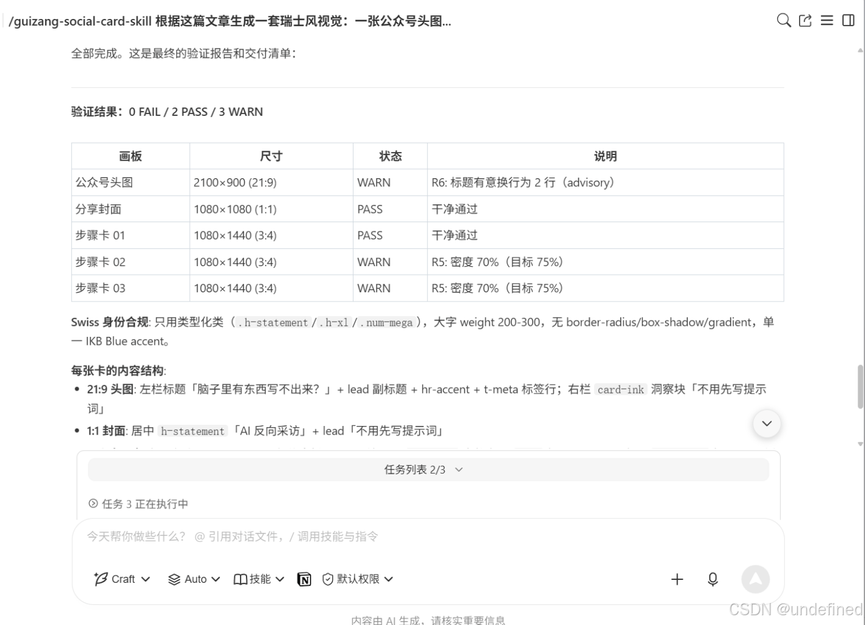Toggle the side panel icon
The image size is (865, 625).
(849, 21)
